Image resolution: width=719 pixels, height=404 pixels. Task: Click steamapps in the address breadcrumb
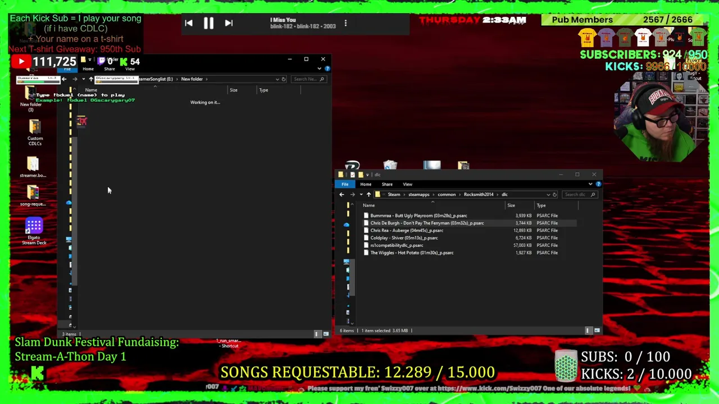point(418,195)
